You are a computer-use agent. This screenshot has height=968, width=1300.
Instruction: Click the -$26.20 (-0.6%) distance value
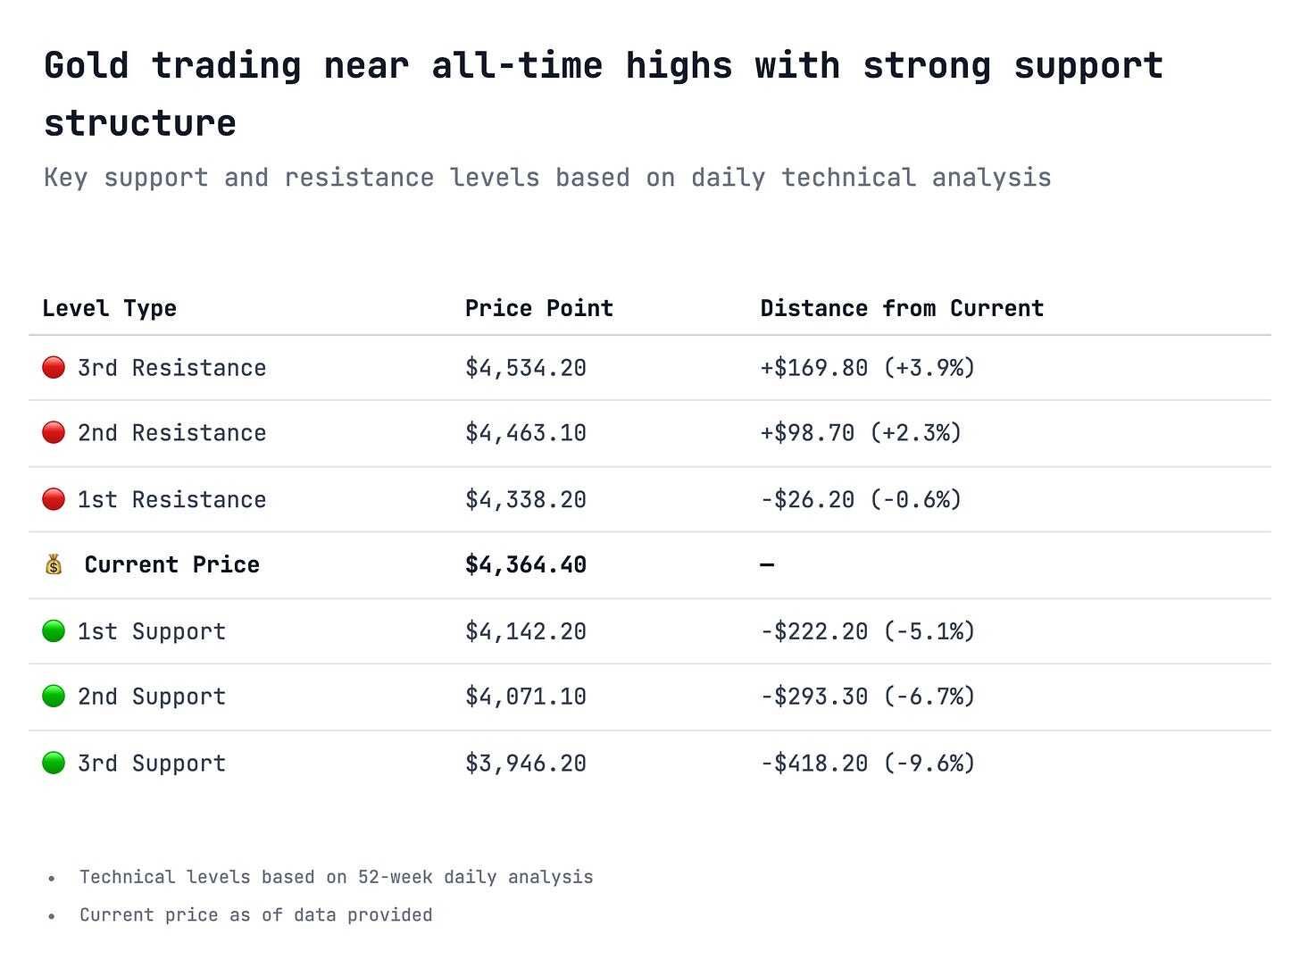point(862,499)
